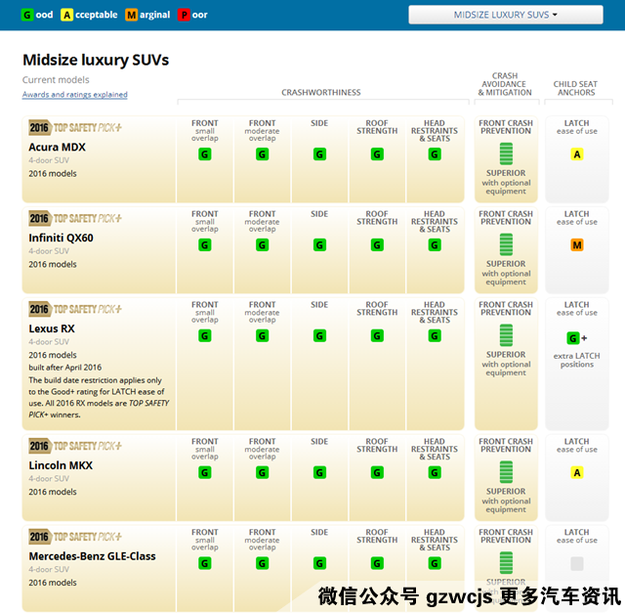Image resolution: width=625 pixels, height=613 pixels.
Task: Click Acura MDX yellow LATCH rating icon
Action: [577, 154]
